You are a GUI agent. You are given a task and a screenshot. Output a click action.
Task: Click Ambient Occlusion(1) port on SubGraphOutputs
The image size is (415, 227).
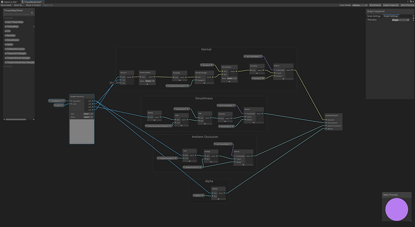pyautogui.click(x=326, y=126)
